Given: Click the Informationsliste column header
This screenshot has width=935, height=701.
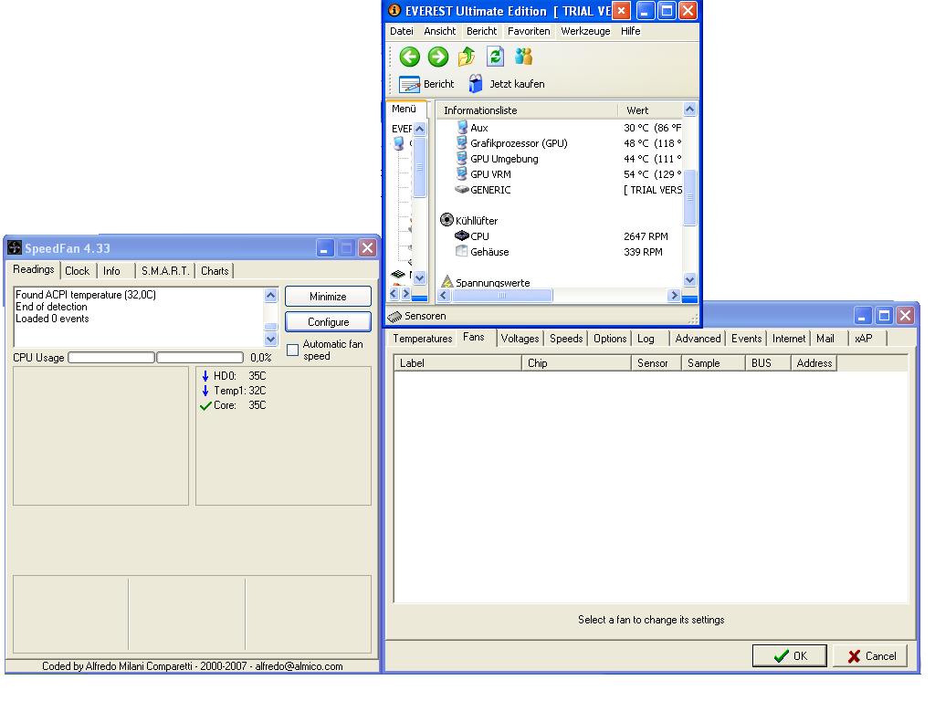Looking at the screenshot, I should [x=528, y=110].
